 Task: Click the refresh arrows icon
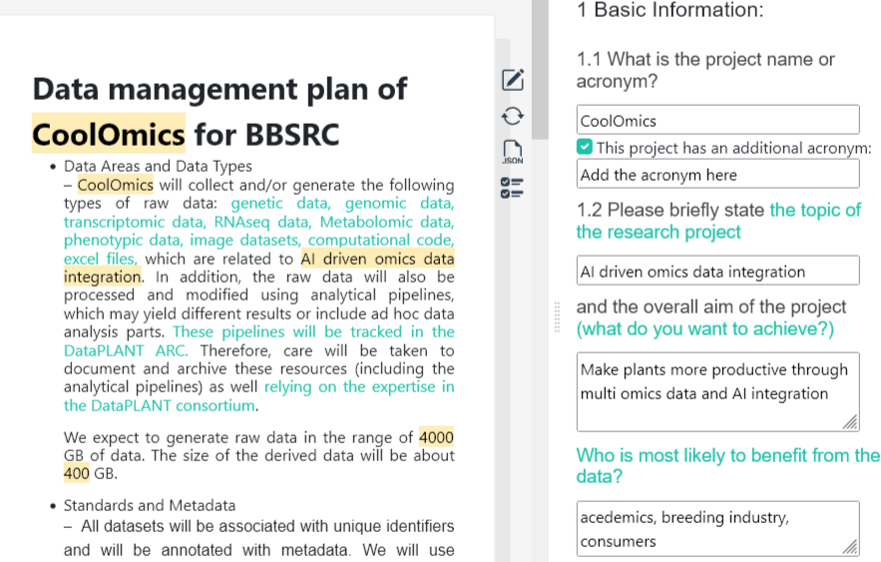(513, 116)
